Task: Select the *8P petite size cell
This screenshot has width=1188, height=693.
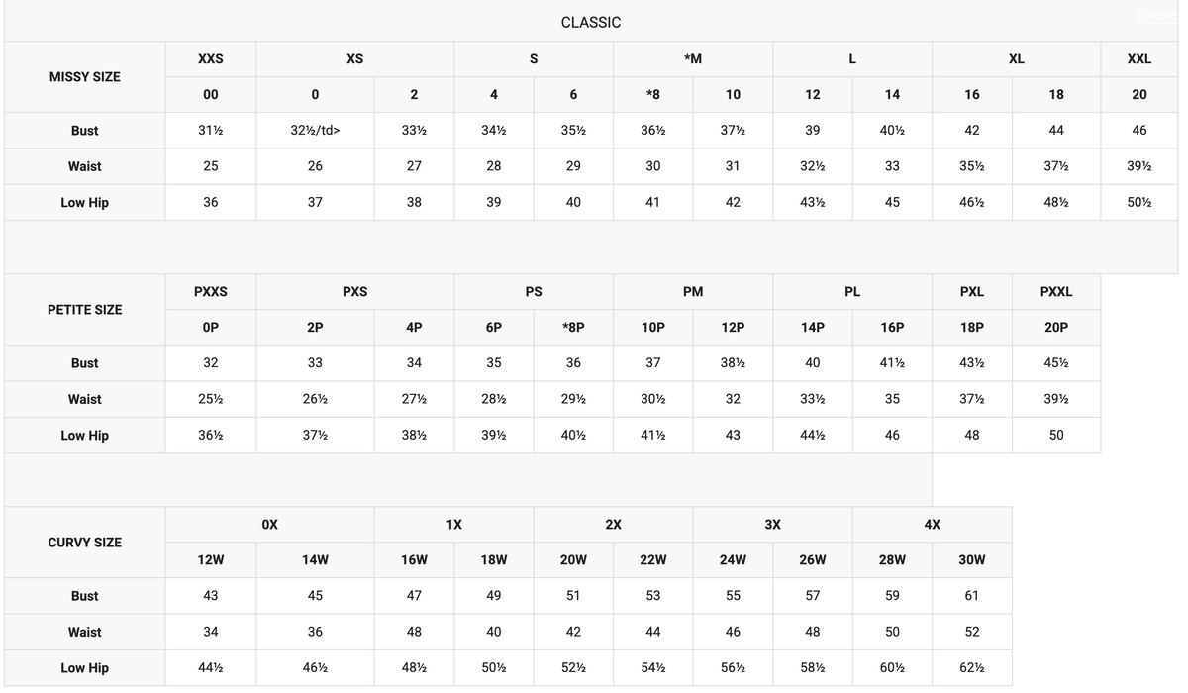Action: click(x=573, y=327)
